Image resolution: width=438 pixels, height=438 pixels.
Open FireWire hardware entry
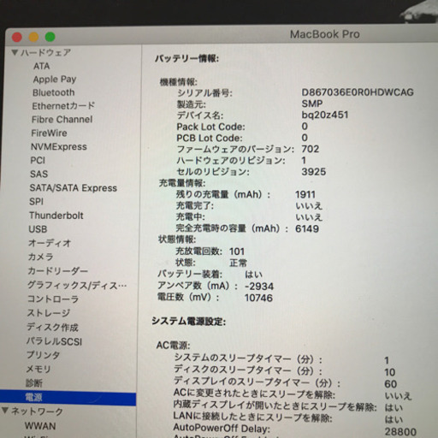coord(49,133)
